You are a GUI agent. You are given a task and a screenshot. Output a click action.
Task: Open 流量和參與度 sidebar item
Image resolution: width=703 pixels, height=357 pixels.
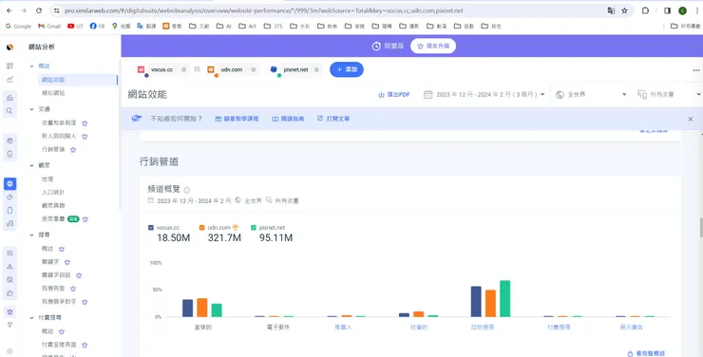[x=59, y=122]
